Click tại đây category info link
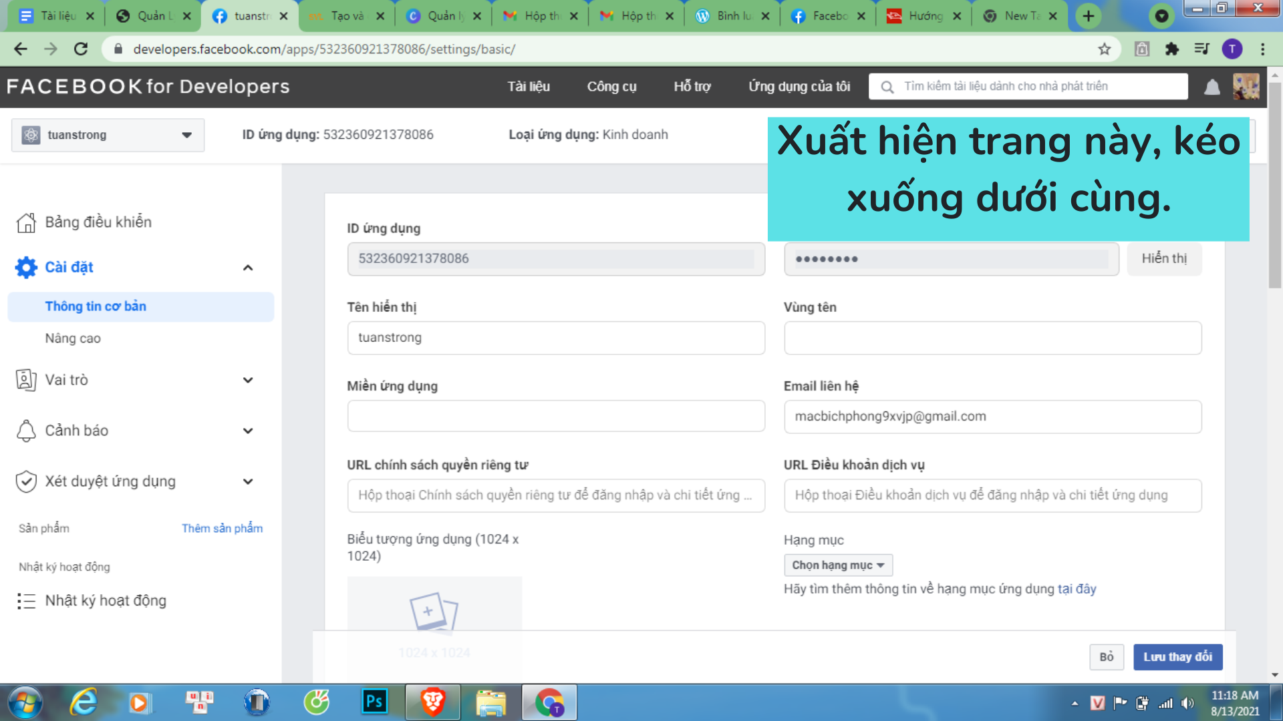This screenshot has width=1283, height=721. [1077, 589]
